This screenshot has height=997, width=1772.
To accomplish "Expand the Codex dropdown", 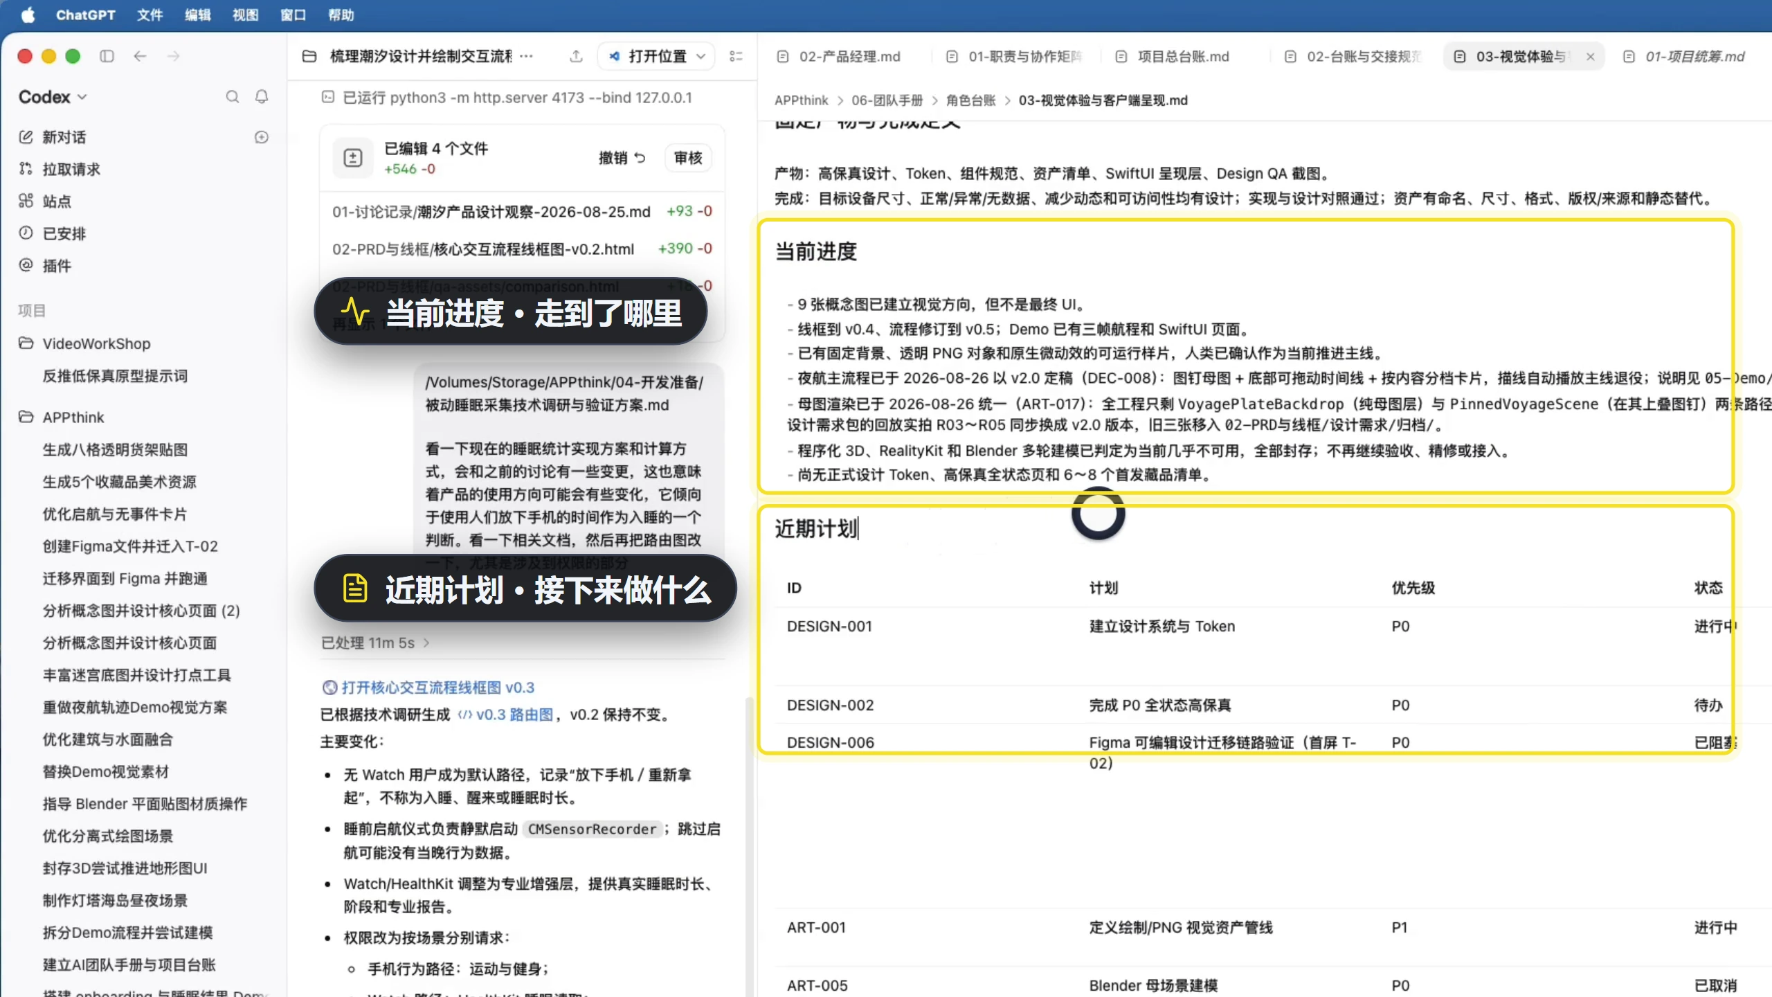I will (53, 97).
